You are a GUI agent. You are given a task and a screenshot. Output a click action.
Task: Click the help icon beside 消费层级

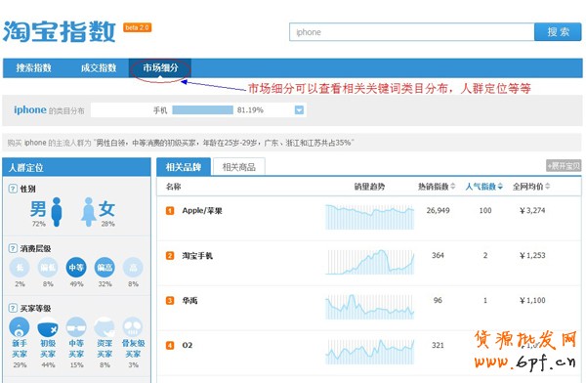[x=13, y=248]
